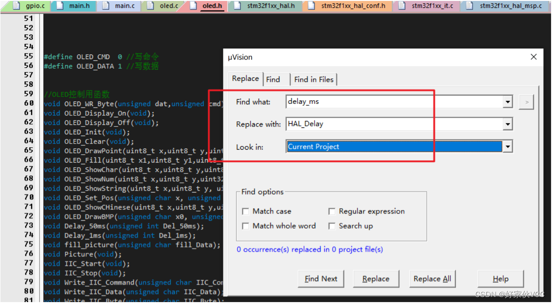The image size is (552, 303).
Task: Click the main.h tab file icon
Action: pos(60,6)
